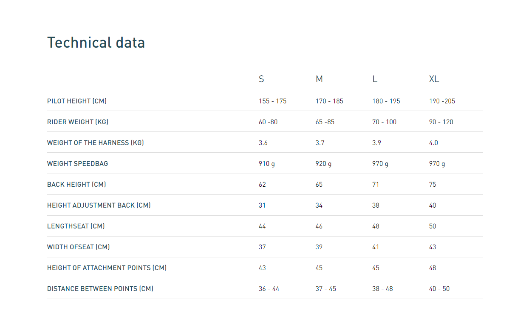Click the PILOT HEIGHT (CM) row label
Image resolution: width=526 pixels, height=328 pixels.
tap(77, 101)
